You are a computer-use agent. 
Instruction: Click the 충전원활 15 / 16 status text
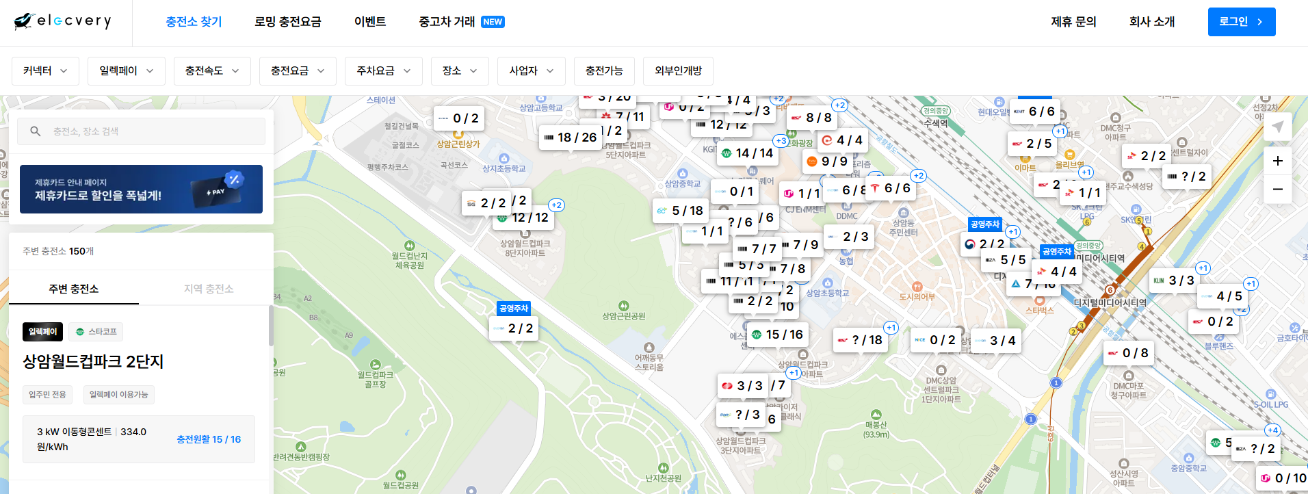click(x=209, y=439)
